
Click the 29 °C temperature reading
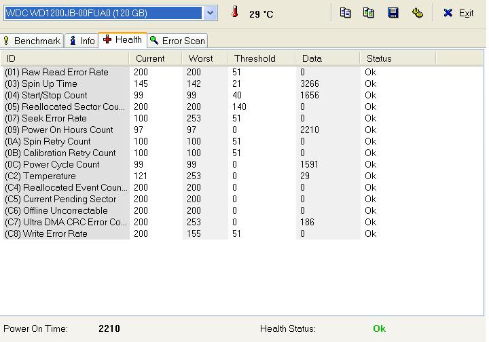[261, 14]
